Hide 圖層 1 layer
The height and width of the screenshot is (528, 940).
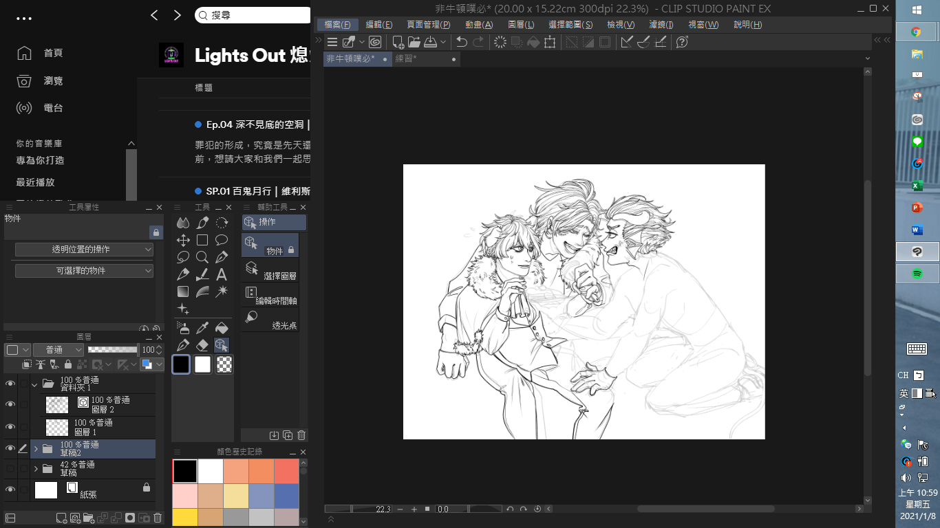[10, 427]
